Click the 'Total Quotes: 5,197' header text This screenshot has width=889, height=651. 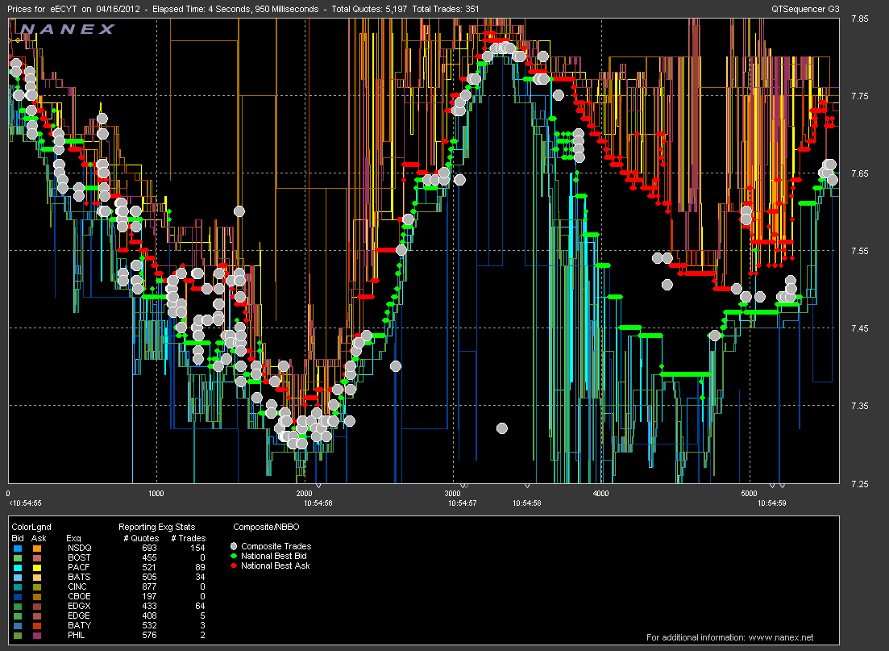[368, 9]
